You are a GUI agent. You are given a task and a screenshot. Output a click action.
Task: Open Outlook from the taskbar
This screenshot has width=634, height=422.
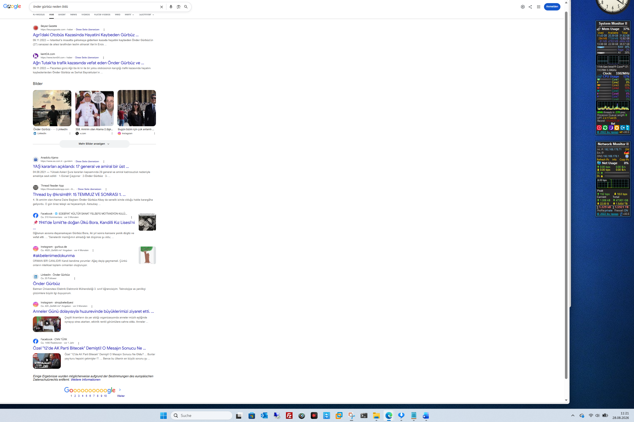(x=264, y=415)
